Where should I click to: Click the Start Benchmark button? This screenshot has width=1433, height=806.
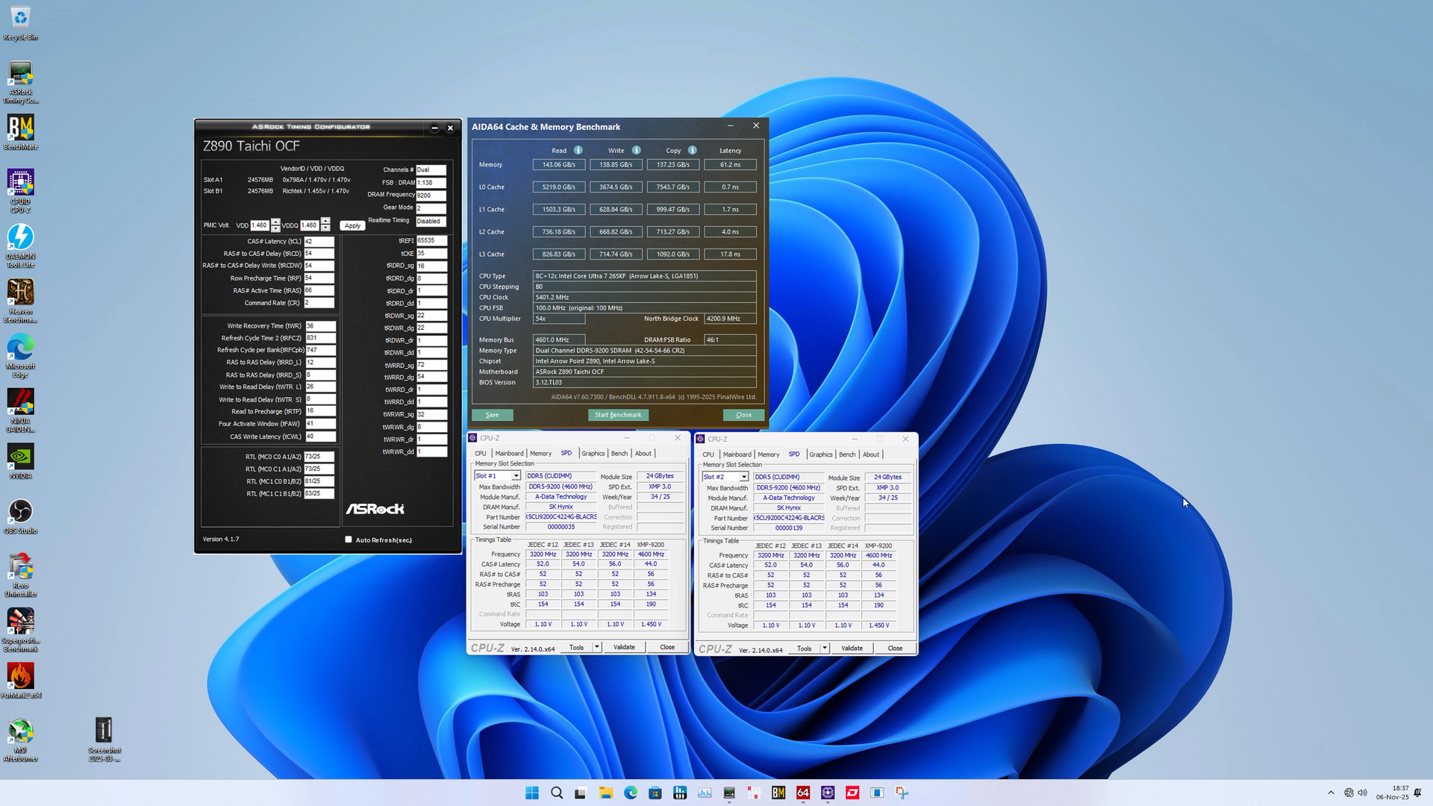(x=618, y=415)
